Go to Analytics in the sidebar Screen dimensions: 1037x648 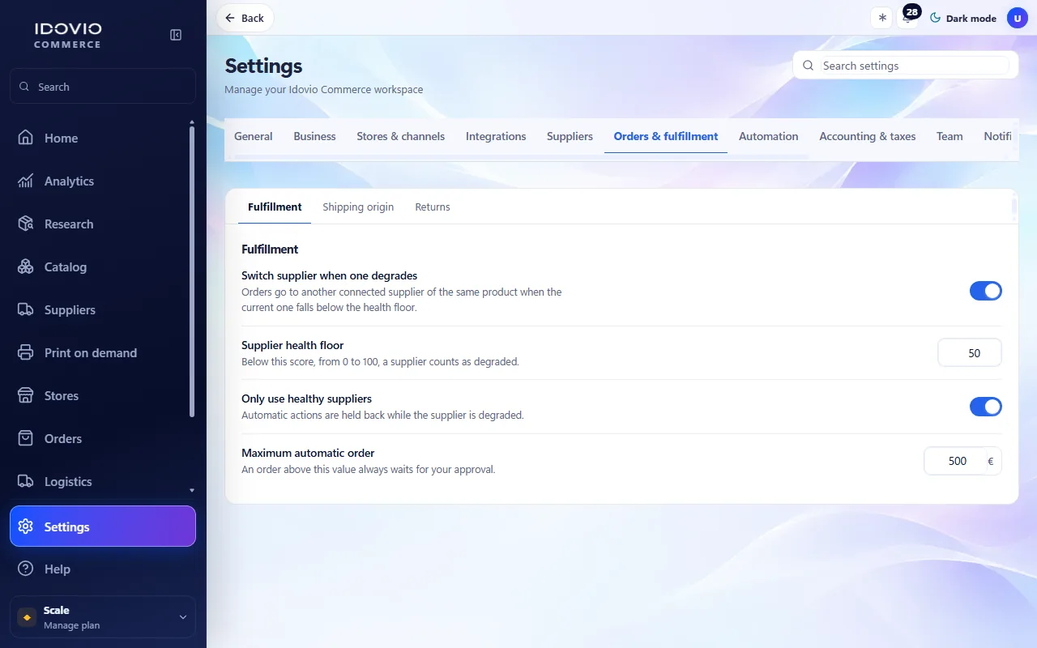click(103, 181)
